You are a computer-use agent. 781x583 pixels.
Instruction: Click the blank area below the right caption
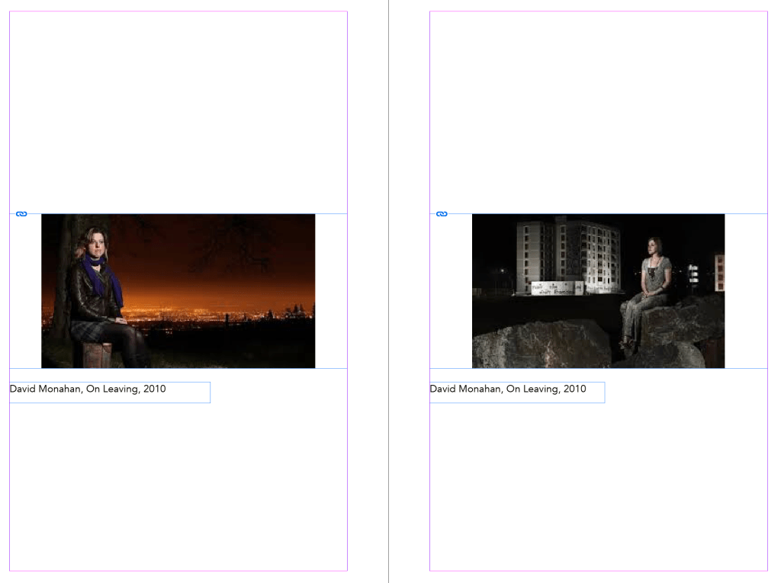598,488
